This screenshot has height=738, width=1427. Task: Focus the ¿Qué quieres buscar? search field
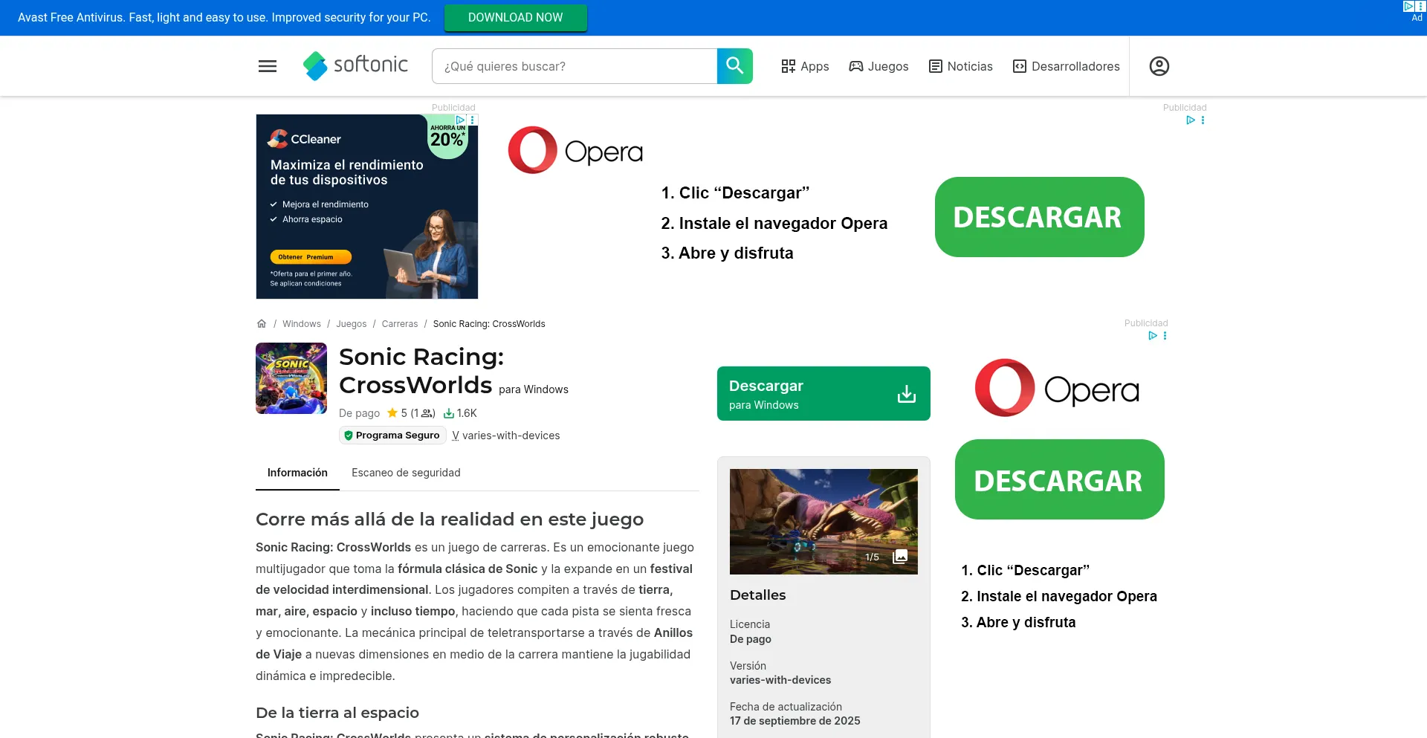pos(574,66)
